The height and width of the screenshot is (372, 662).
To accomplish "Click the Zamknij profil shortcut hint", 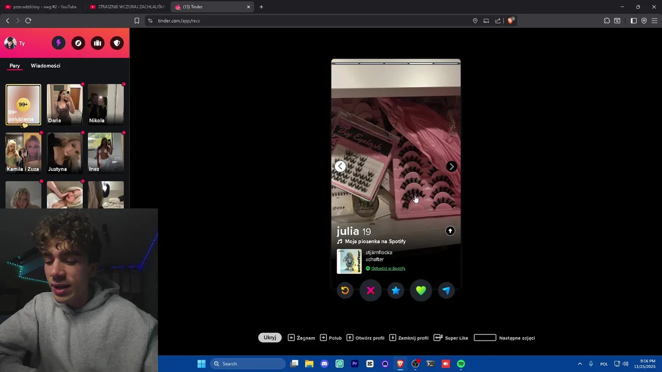I will 409,338.
